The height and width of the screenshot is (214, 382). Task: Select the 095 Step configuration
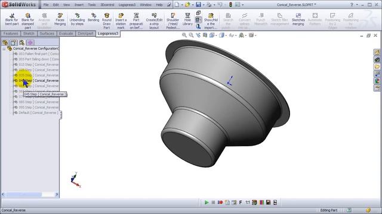click(x=36, y=107)
